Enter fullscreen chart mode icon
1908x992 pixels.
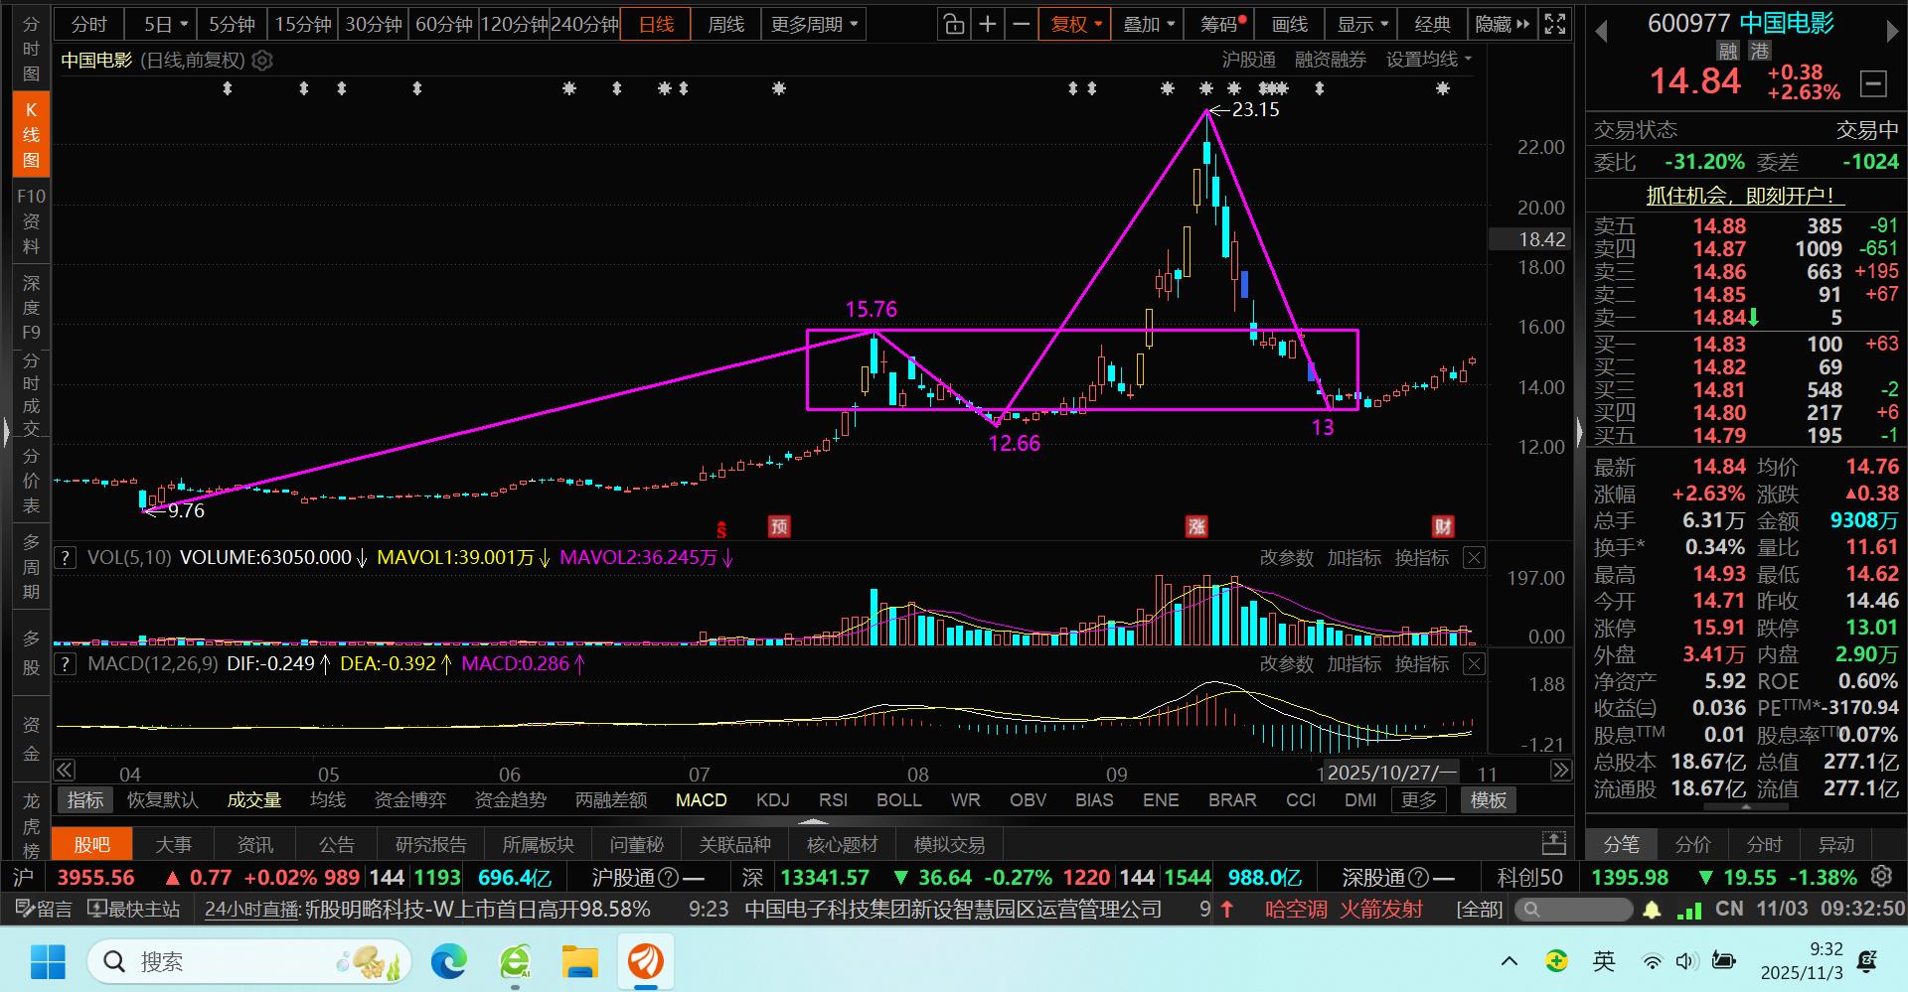[1555, 25]
